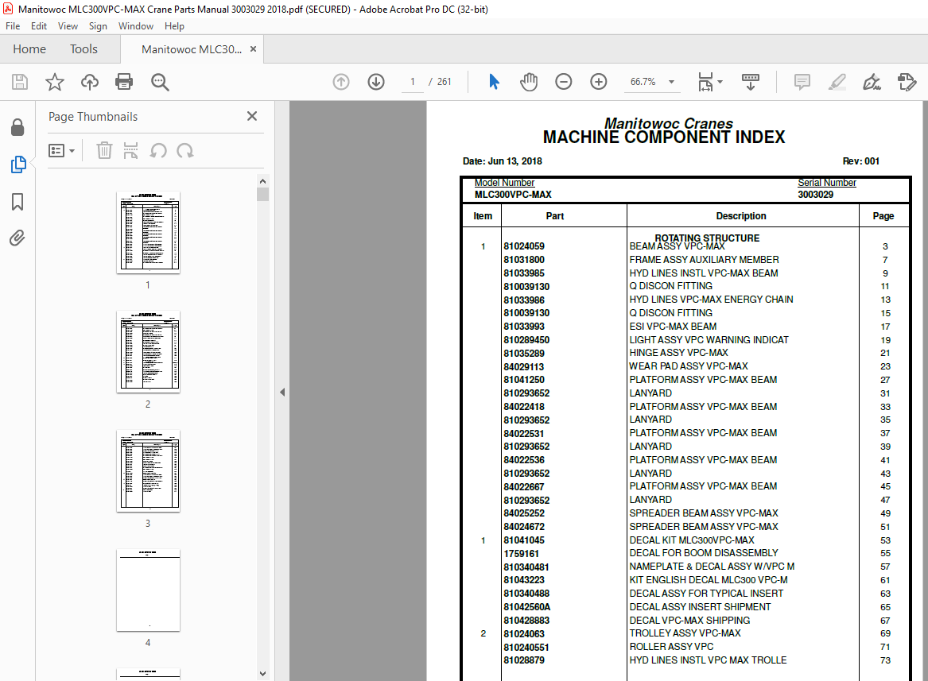928x681 pixels.
Task: Click the upload to cloud icon
Action: (89, 82)
